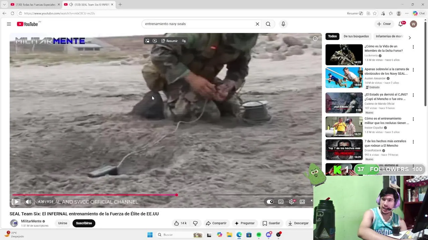
Task: Click the translate overlay icon beside Resumir
Action: [184, 41]
